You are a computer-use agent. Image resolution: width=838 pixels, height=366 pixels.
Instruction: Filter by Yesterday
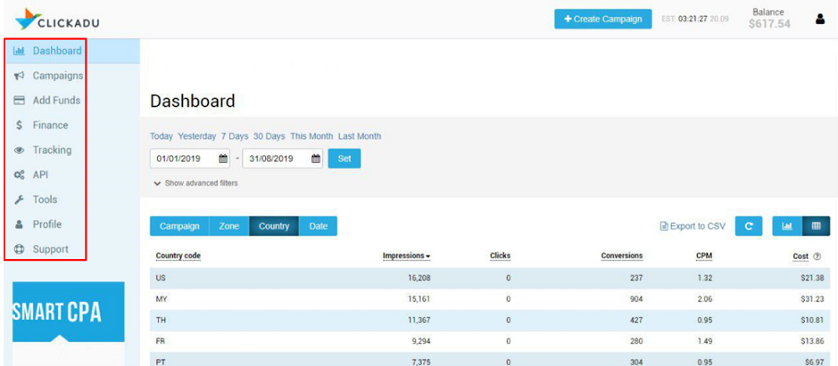point(197,136)
